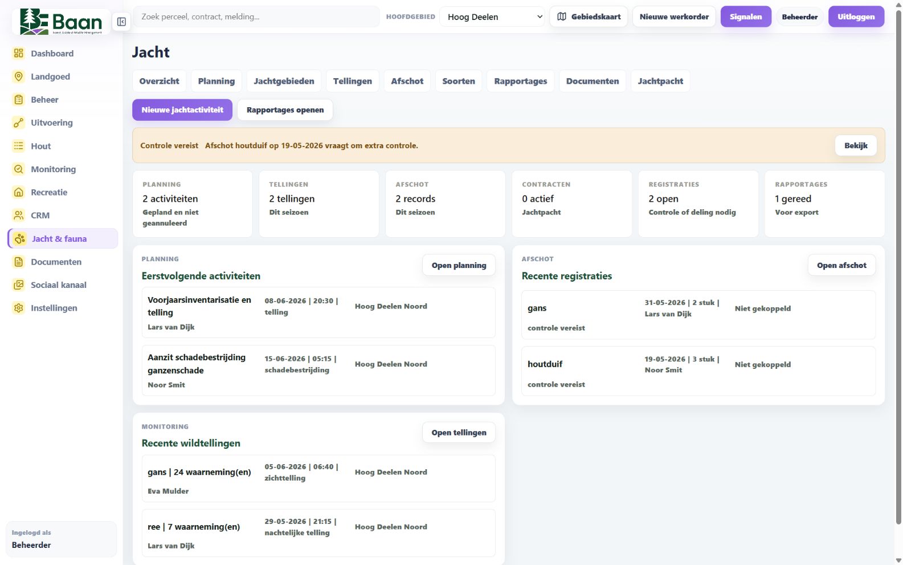The height and width of the screenshot is (565, 903).
Task: Click the CRM people icon
Action: pos(19,215)
